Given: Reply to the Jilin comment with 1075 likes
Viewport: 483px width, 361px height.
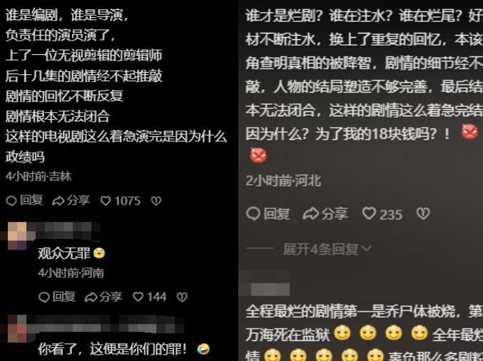Looking at the screenshot, I should [x=24, y=200].
